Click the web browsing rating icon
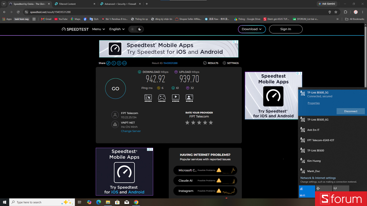 pos(148,98)
